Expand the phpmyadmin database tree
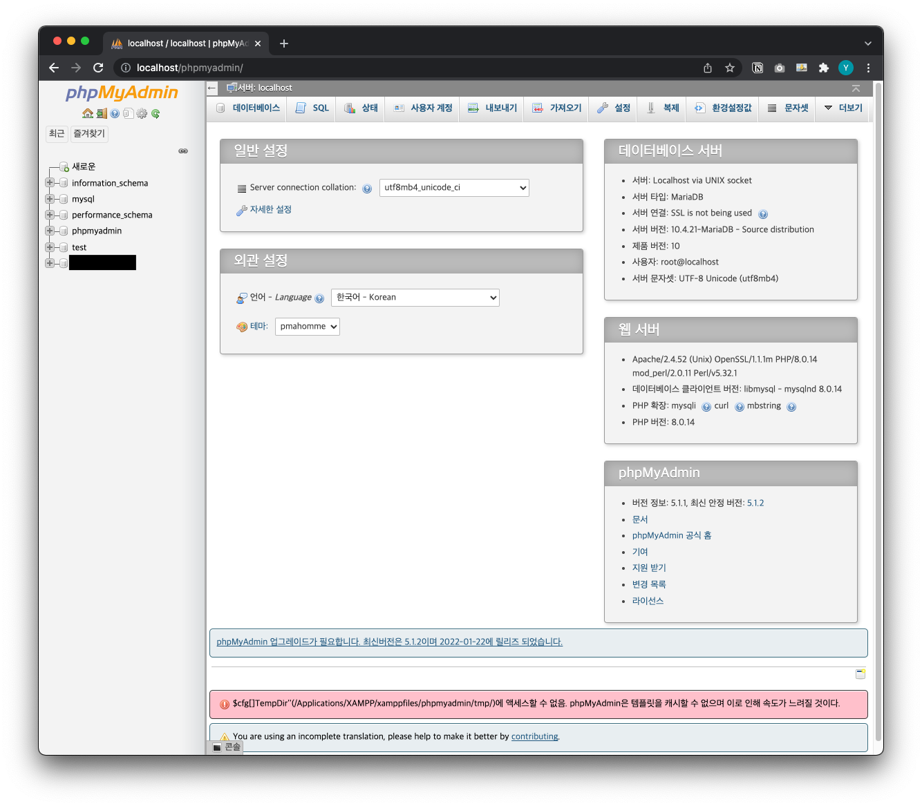Image resolution: width=922 pixels, height=806 pixels. pyautogui.click(x=50, y=231)
